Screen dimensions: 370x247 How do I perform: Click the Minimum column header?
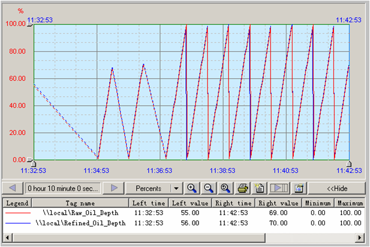pos(318,203)
